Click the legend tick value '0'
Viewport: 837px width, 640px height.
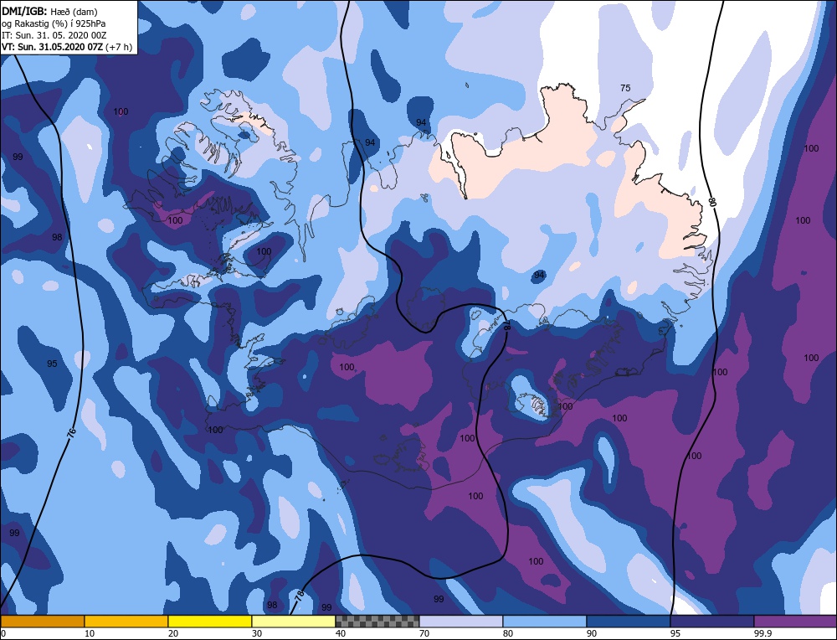coord(3,633)
